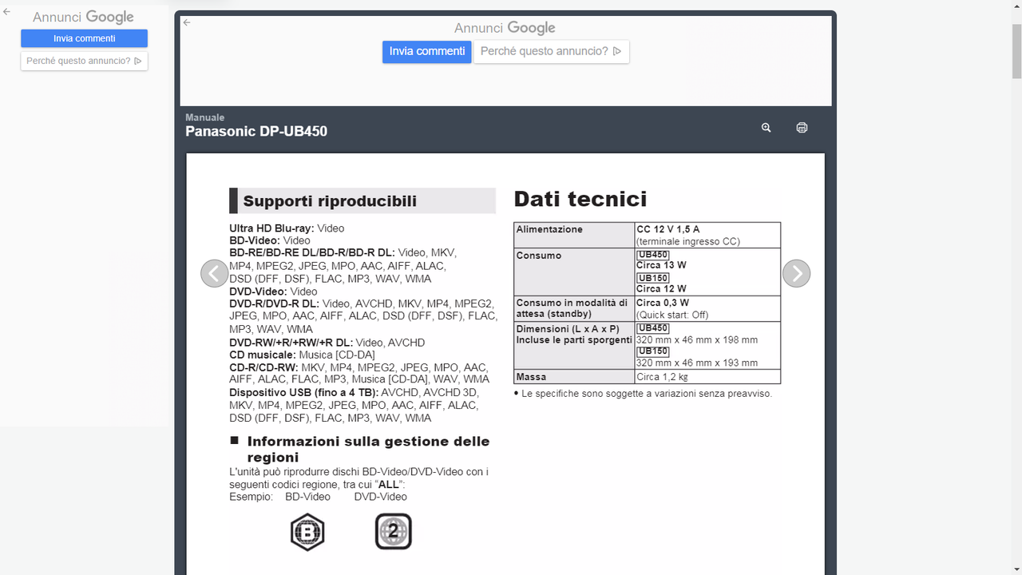Click scrollbar down arrow at bottom right

click(x=1016, y=569)
